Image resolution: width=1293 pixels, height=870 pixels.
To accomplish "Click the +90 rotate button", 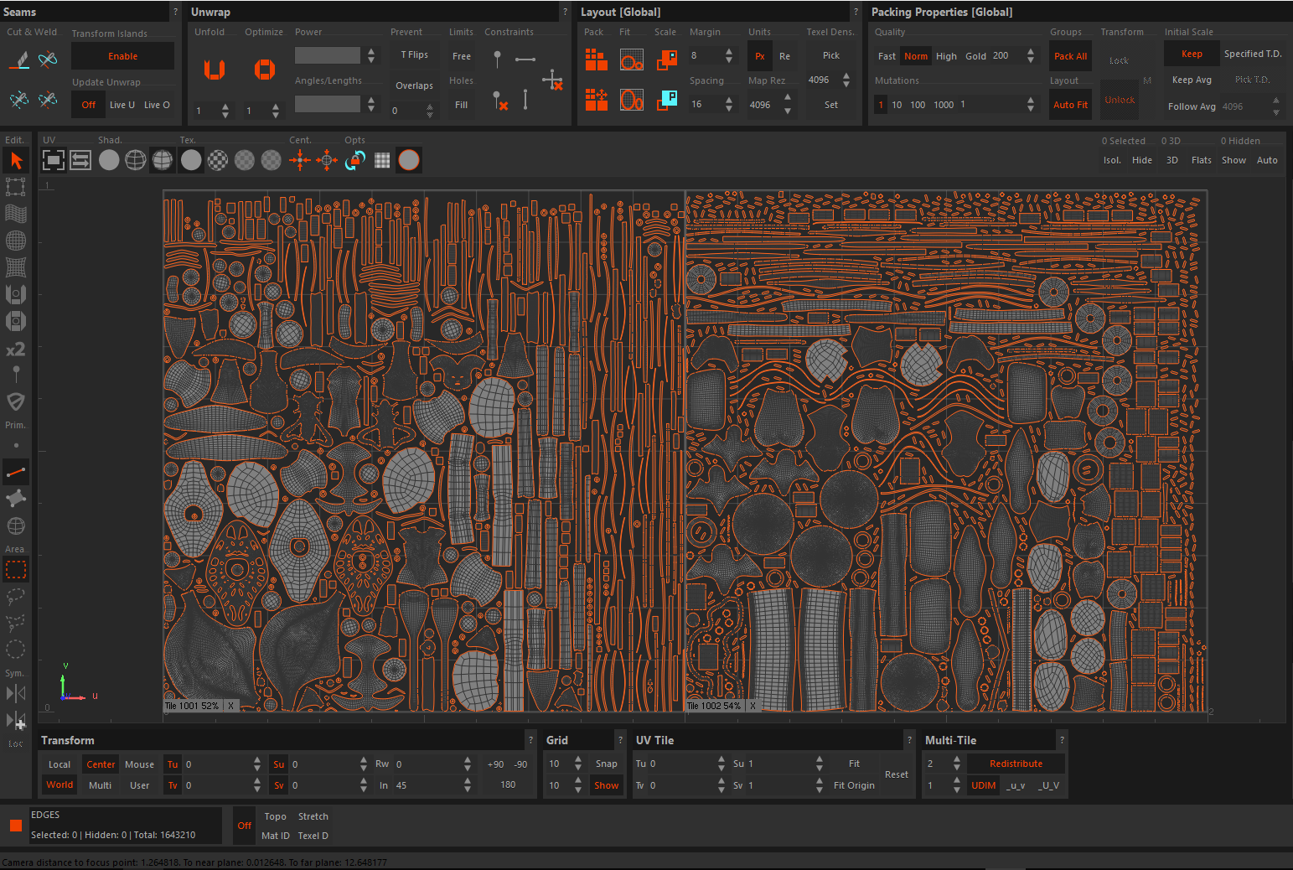I will point(495,764).
